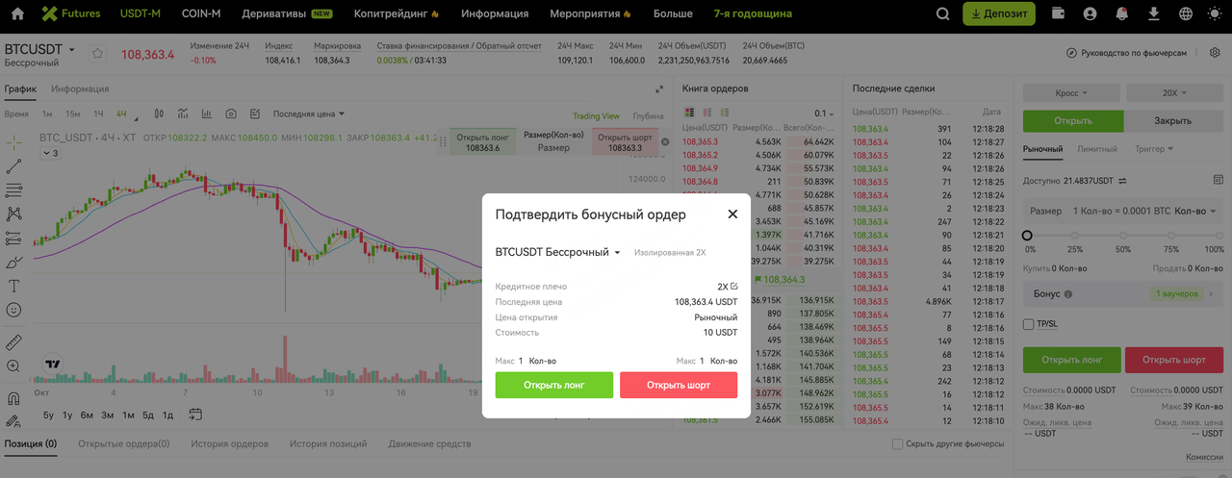Image resolution: width=1232 pixels, height=478 pixels.
Task: Open the user profile icon
Action: point(1090,14)
